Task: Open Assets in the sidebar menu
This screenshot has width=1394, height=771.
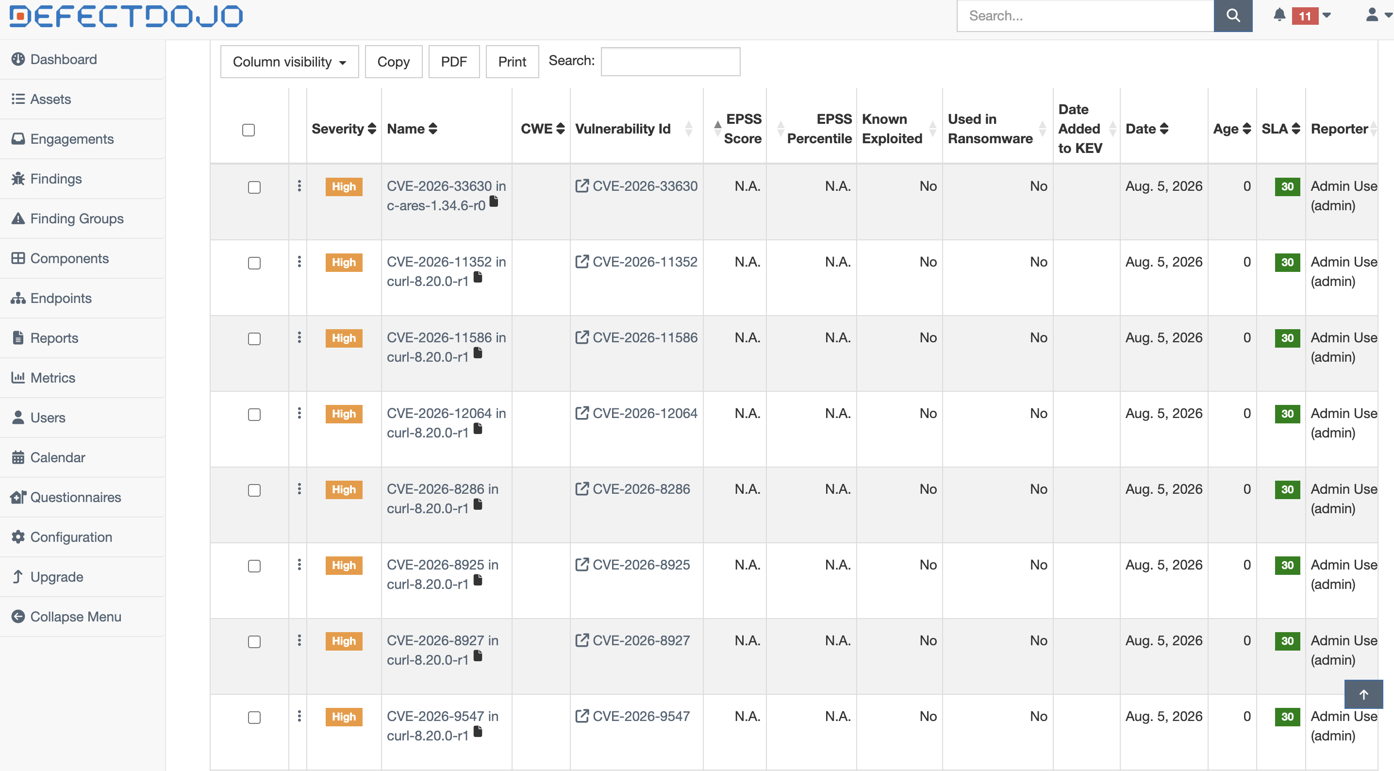Action: pyautogui.click(x=82, y=99)
